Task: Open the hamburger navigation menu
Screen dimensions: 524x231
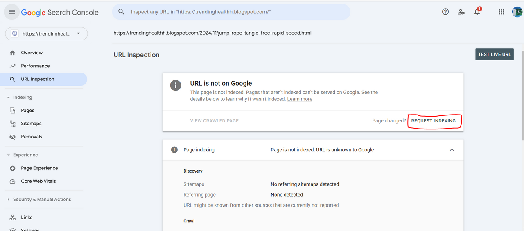Action: pos(12,12)
